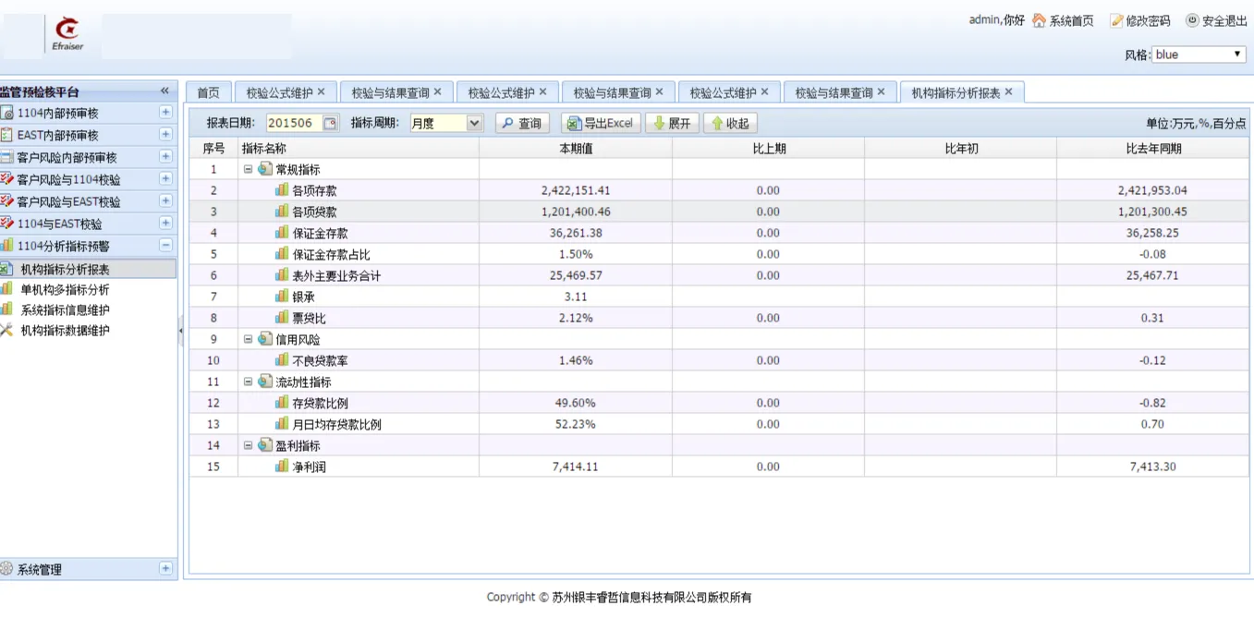Click 收起 to collapse all rows
The image size is (1254, 618).
click(729, 123)
